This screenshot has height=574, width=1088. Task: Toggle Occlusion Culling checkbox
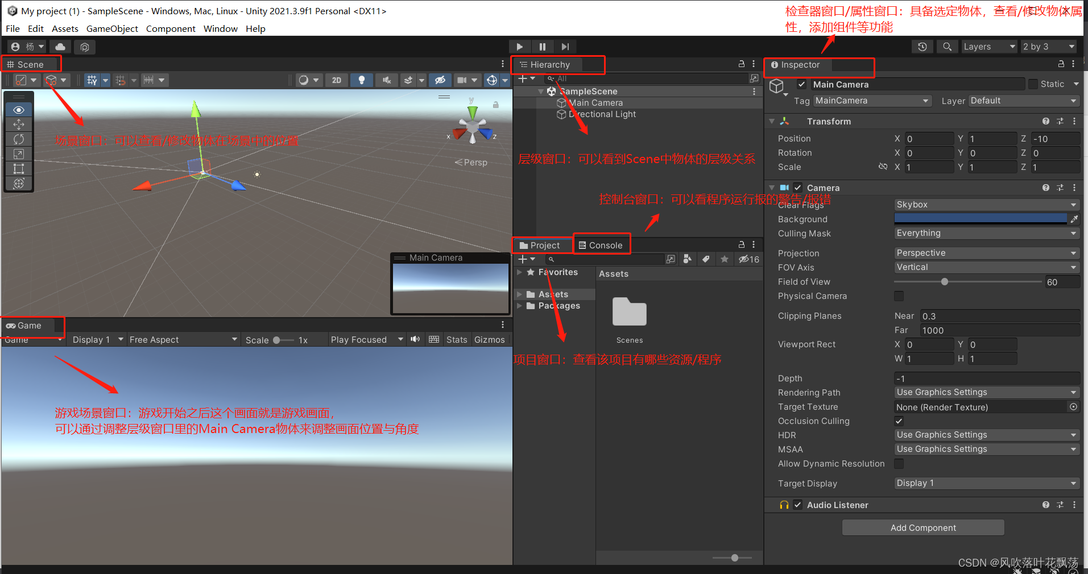pos(899,421)
